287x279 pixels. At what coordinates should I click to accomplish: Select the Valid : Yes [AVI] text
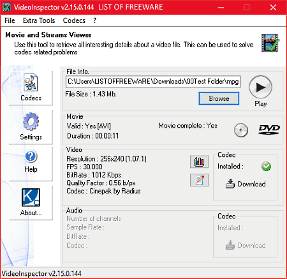tap(89, 126)
